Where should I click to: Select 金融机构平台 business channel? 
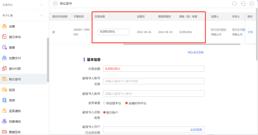pyautogui.click(x=126, y=103)
